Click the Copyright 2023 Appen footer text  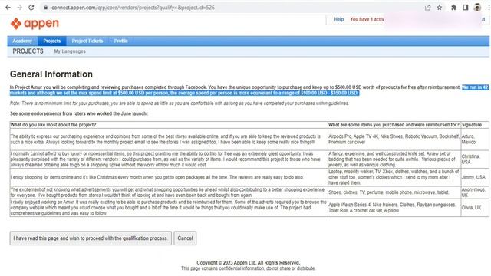[x=249, y=263]
